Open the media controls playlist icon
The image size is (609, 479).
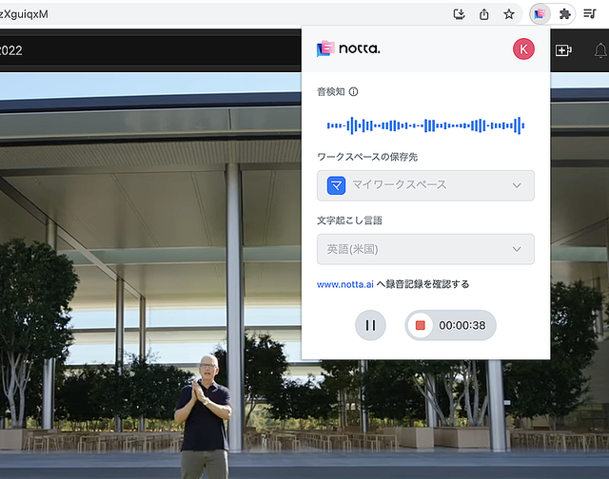[590, 14]
